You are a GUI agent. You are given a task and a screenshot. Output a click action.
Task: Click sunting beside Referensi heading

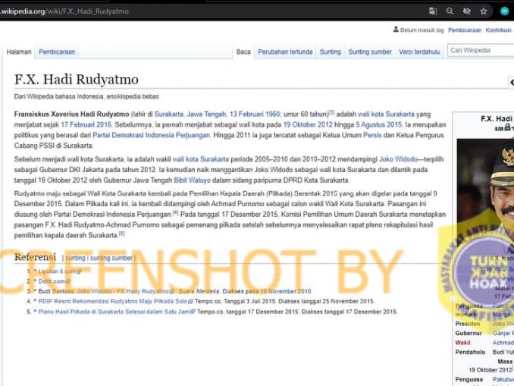[75, 258]
